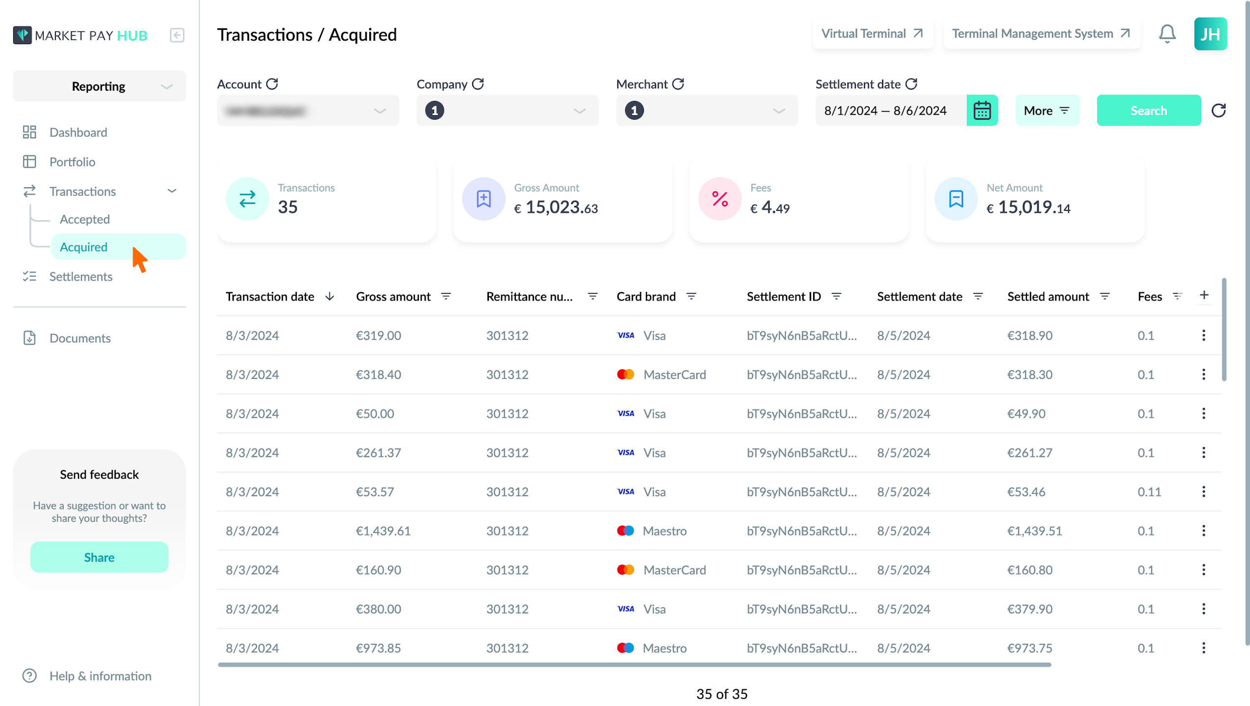Open the calendar date picker
Image resolution: width=1250 pixels, height=706 pixels.
click(x=982, y=110)
